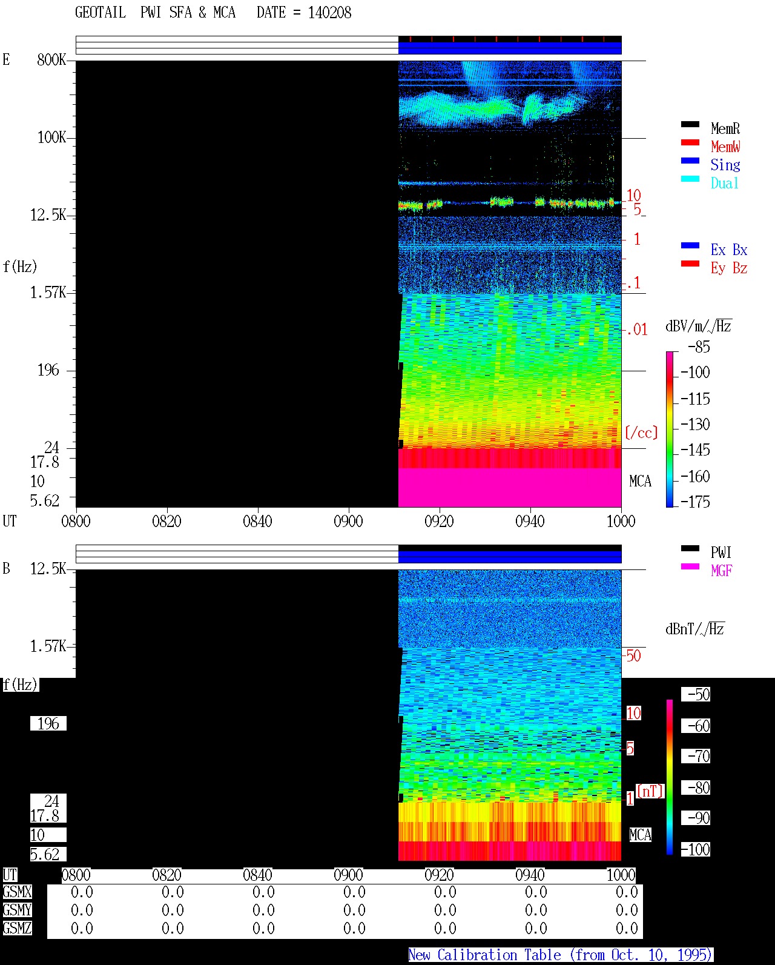Click the dBV/m/√Hz unit label
The height and width of the screenshot is (965, 775).
pos(699,326)
